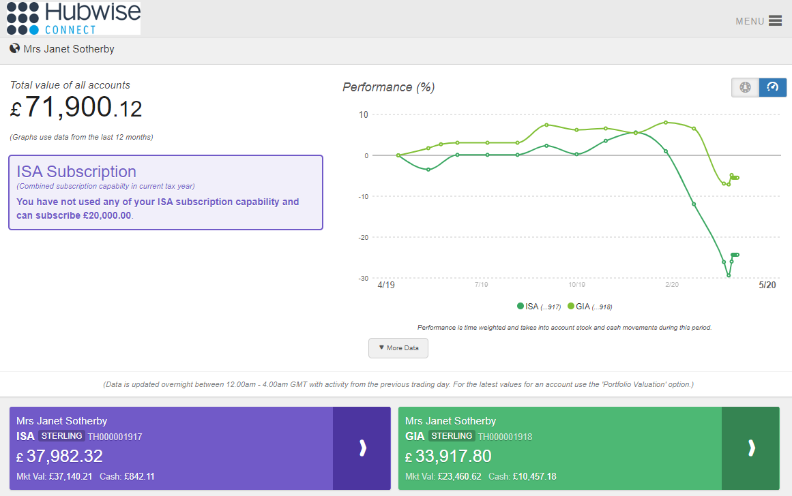Click the globe icon beside Mrs Janet Sotherby

(x=14, y=48)
